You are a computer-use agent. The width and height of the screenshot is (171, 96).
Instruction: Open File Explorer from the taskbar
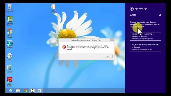pos(18,91)
